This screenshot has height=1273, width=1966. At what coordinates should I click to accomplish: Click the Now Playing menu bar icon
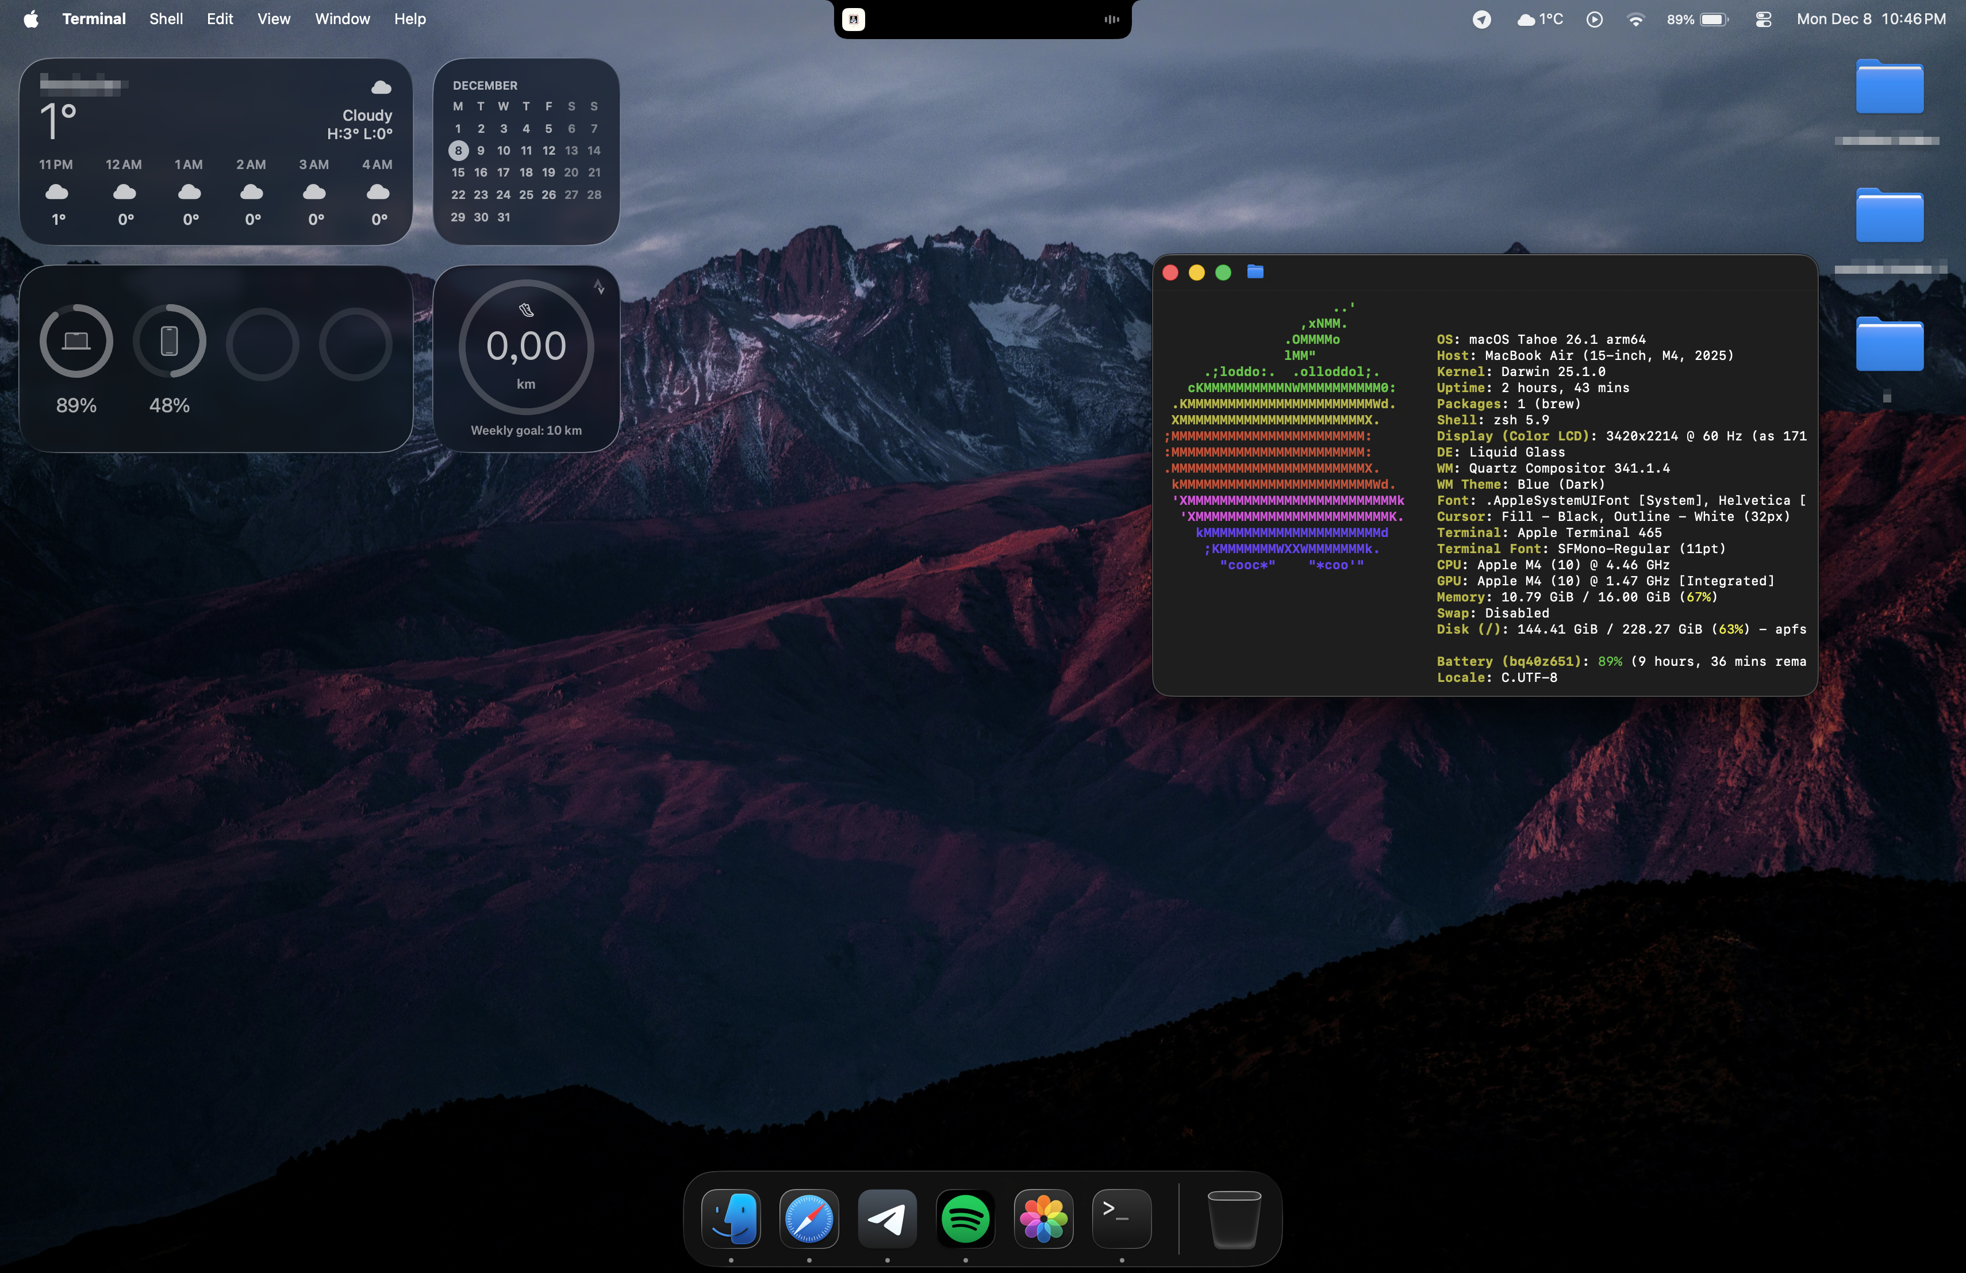[1594, 19]
